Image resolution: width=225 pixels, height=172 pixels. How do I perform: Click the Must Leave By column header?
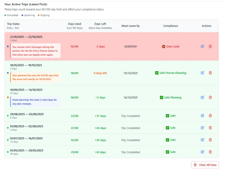(x=130, y=26)
